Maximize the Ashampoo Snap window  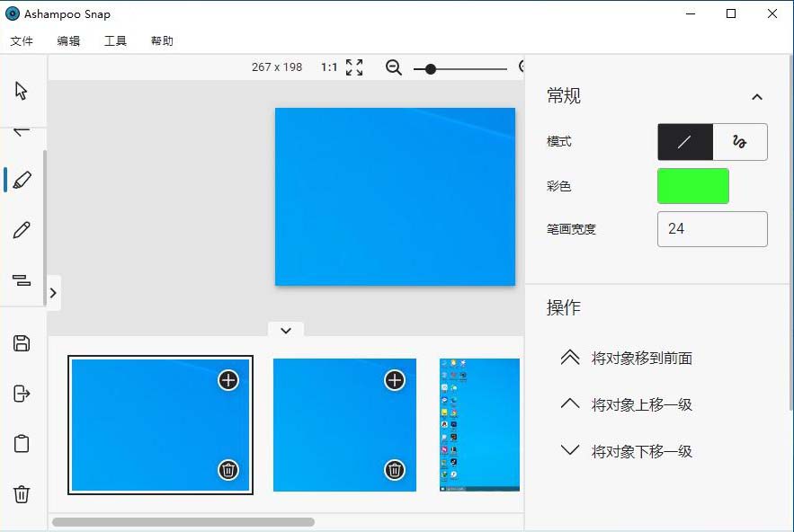[731, 13]
